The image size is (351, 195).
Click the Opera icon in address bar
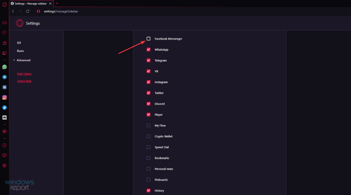point(39,11)
